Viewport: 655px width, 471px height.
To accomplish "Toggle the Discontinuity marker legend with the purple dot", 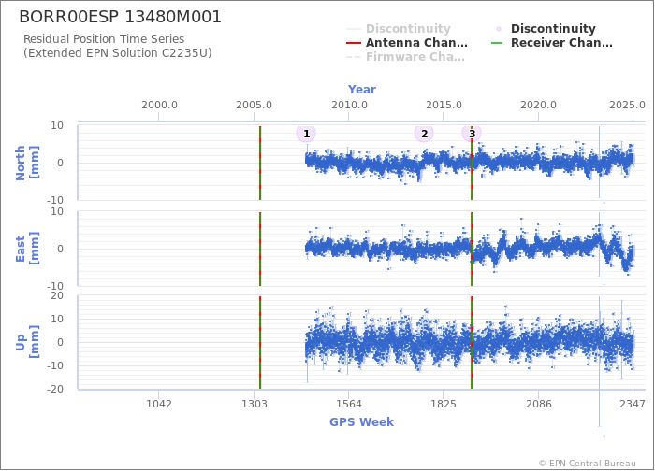I will 544,29.
